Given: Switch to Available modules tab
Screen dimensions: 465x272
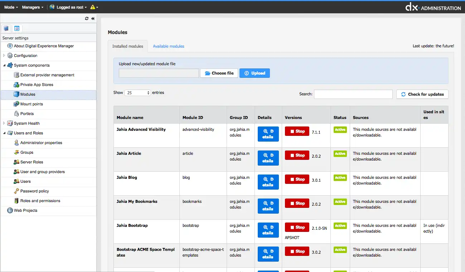Looking at the screenshot, I should pyautogui.click(x=169, y=46).
